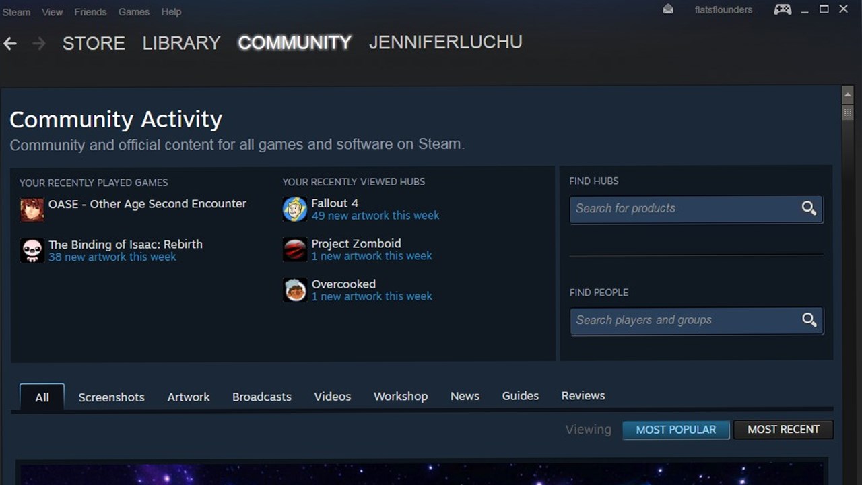
Task: Open the space artwork thumbnail below tabs
Action: pyautogui.click(x=422, y=474)
